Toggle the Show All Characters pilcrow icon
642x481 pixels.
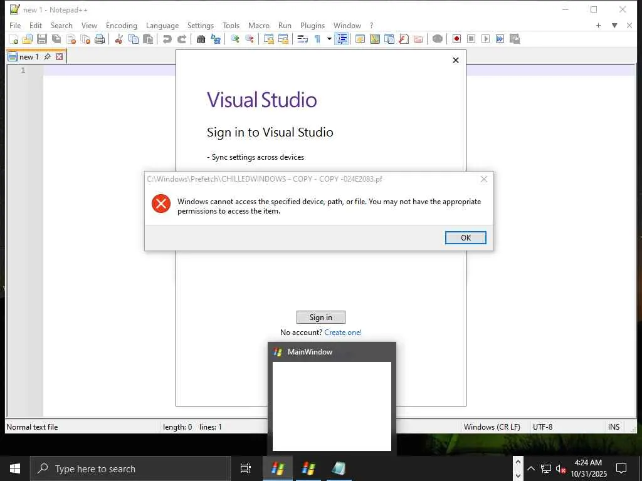[317, 39]
